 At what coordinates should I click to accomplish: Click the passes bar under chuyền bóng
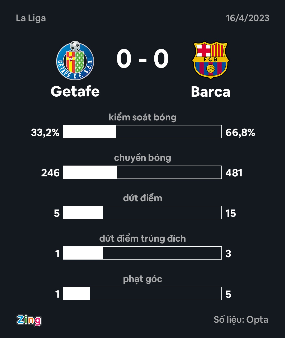tap(142, 172)
